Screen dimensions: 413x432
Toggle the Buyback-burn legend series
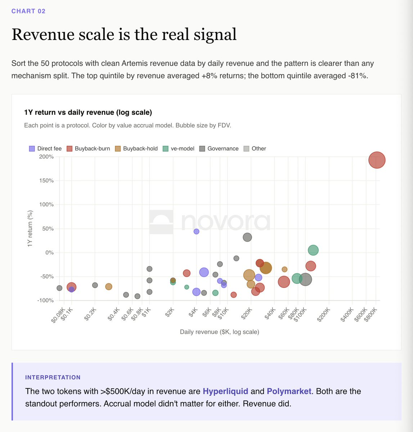point(88,149)
